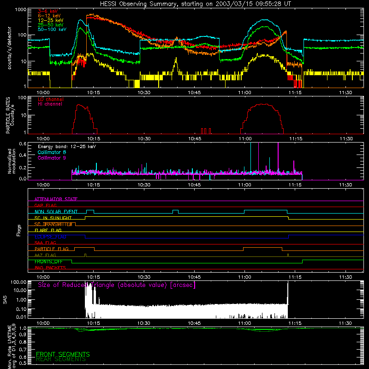Click the SAA_FLAG label

[45, 243]
